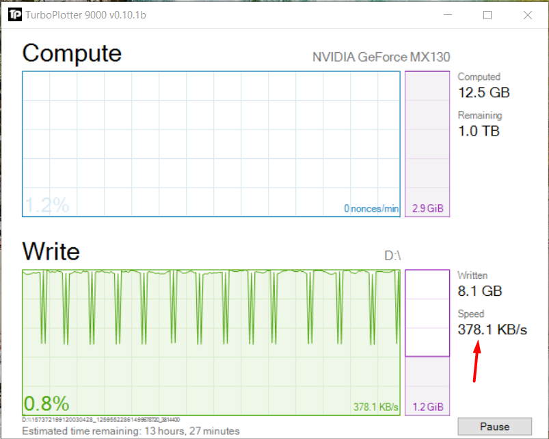
Task: Click the 1.2 GiB write buffer bar
Action: pyautogui.click(x=427, y=342)
